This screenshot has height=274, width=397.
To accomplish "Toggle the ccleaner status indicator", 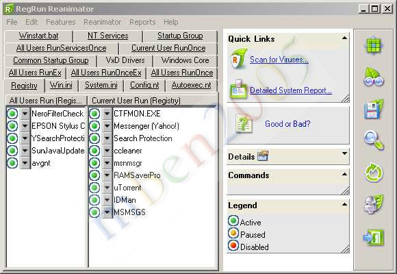I will pyautogui.click(x=94, y=151).
